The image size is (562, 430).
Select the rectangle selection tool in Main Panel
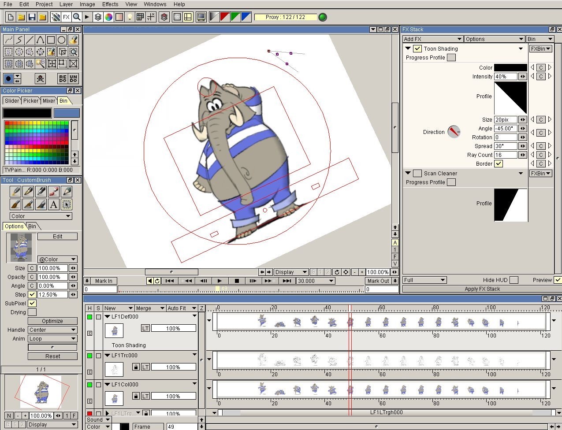click(8, 52)
